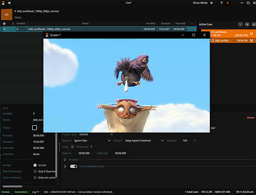Screen dimensions: 256x195
Task: Click the Post-Wait column header
Action: (x=180, y=23)
